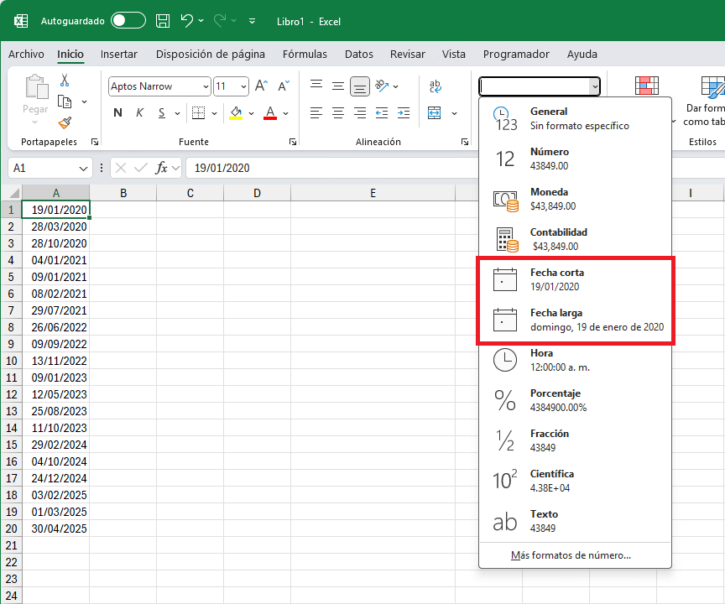This screenshot has width=725, height=604.
Task: Click Align Middle icon
Action: coord(338,86)
